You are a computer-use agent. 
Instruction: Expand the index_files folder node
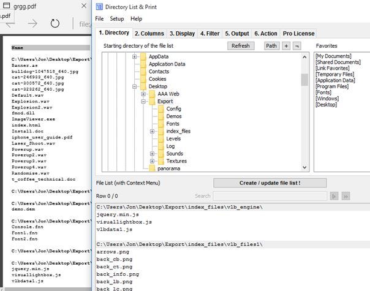pyautogui.click(x=152, y=131)
